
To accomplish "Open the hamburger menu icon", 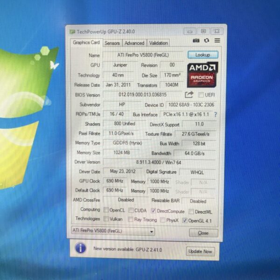I will click(x=217, y=41).
